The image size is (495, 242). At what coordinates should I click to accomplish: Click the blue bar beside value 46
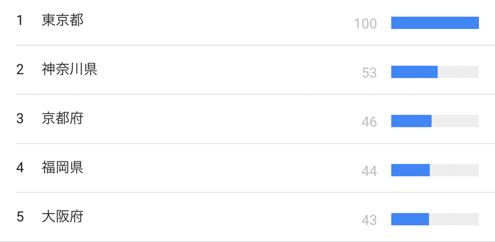click(x=411, y=121)
